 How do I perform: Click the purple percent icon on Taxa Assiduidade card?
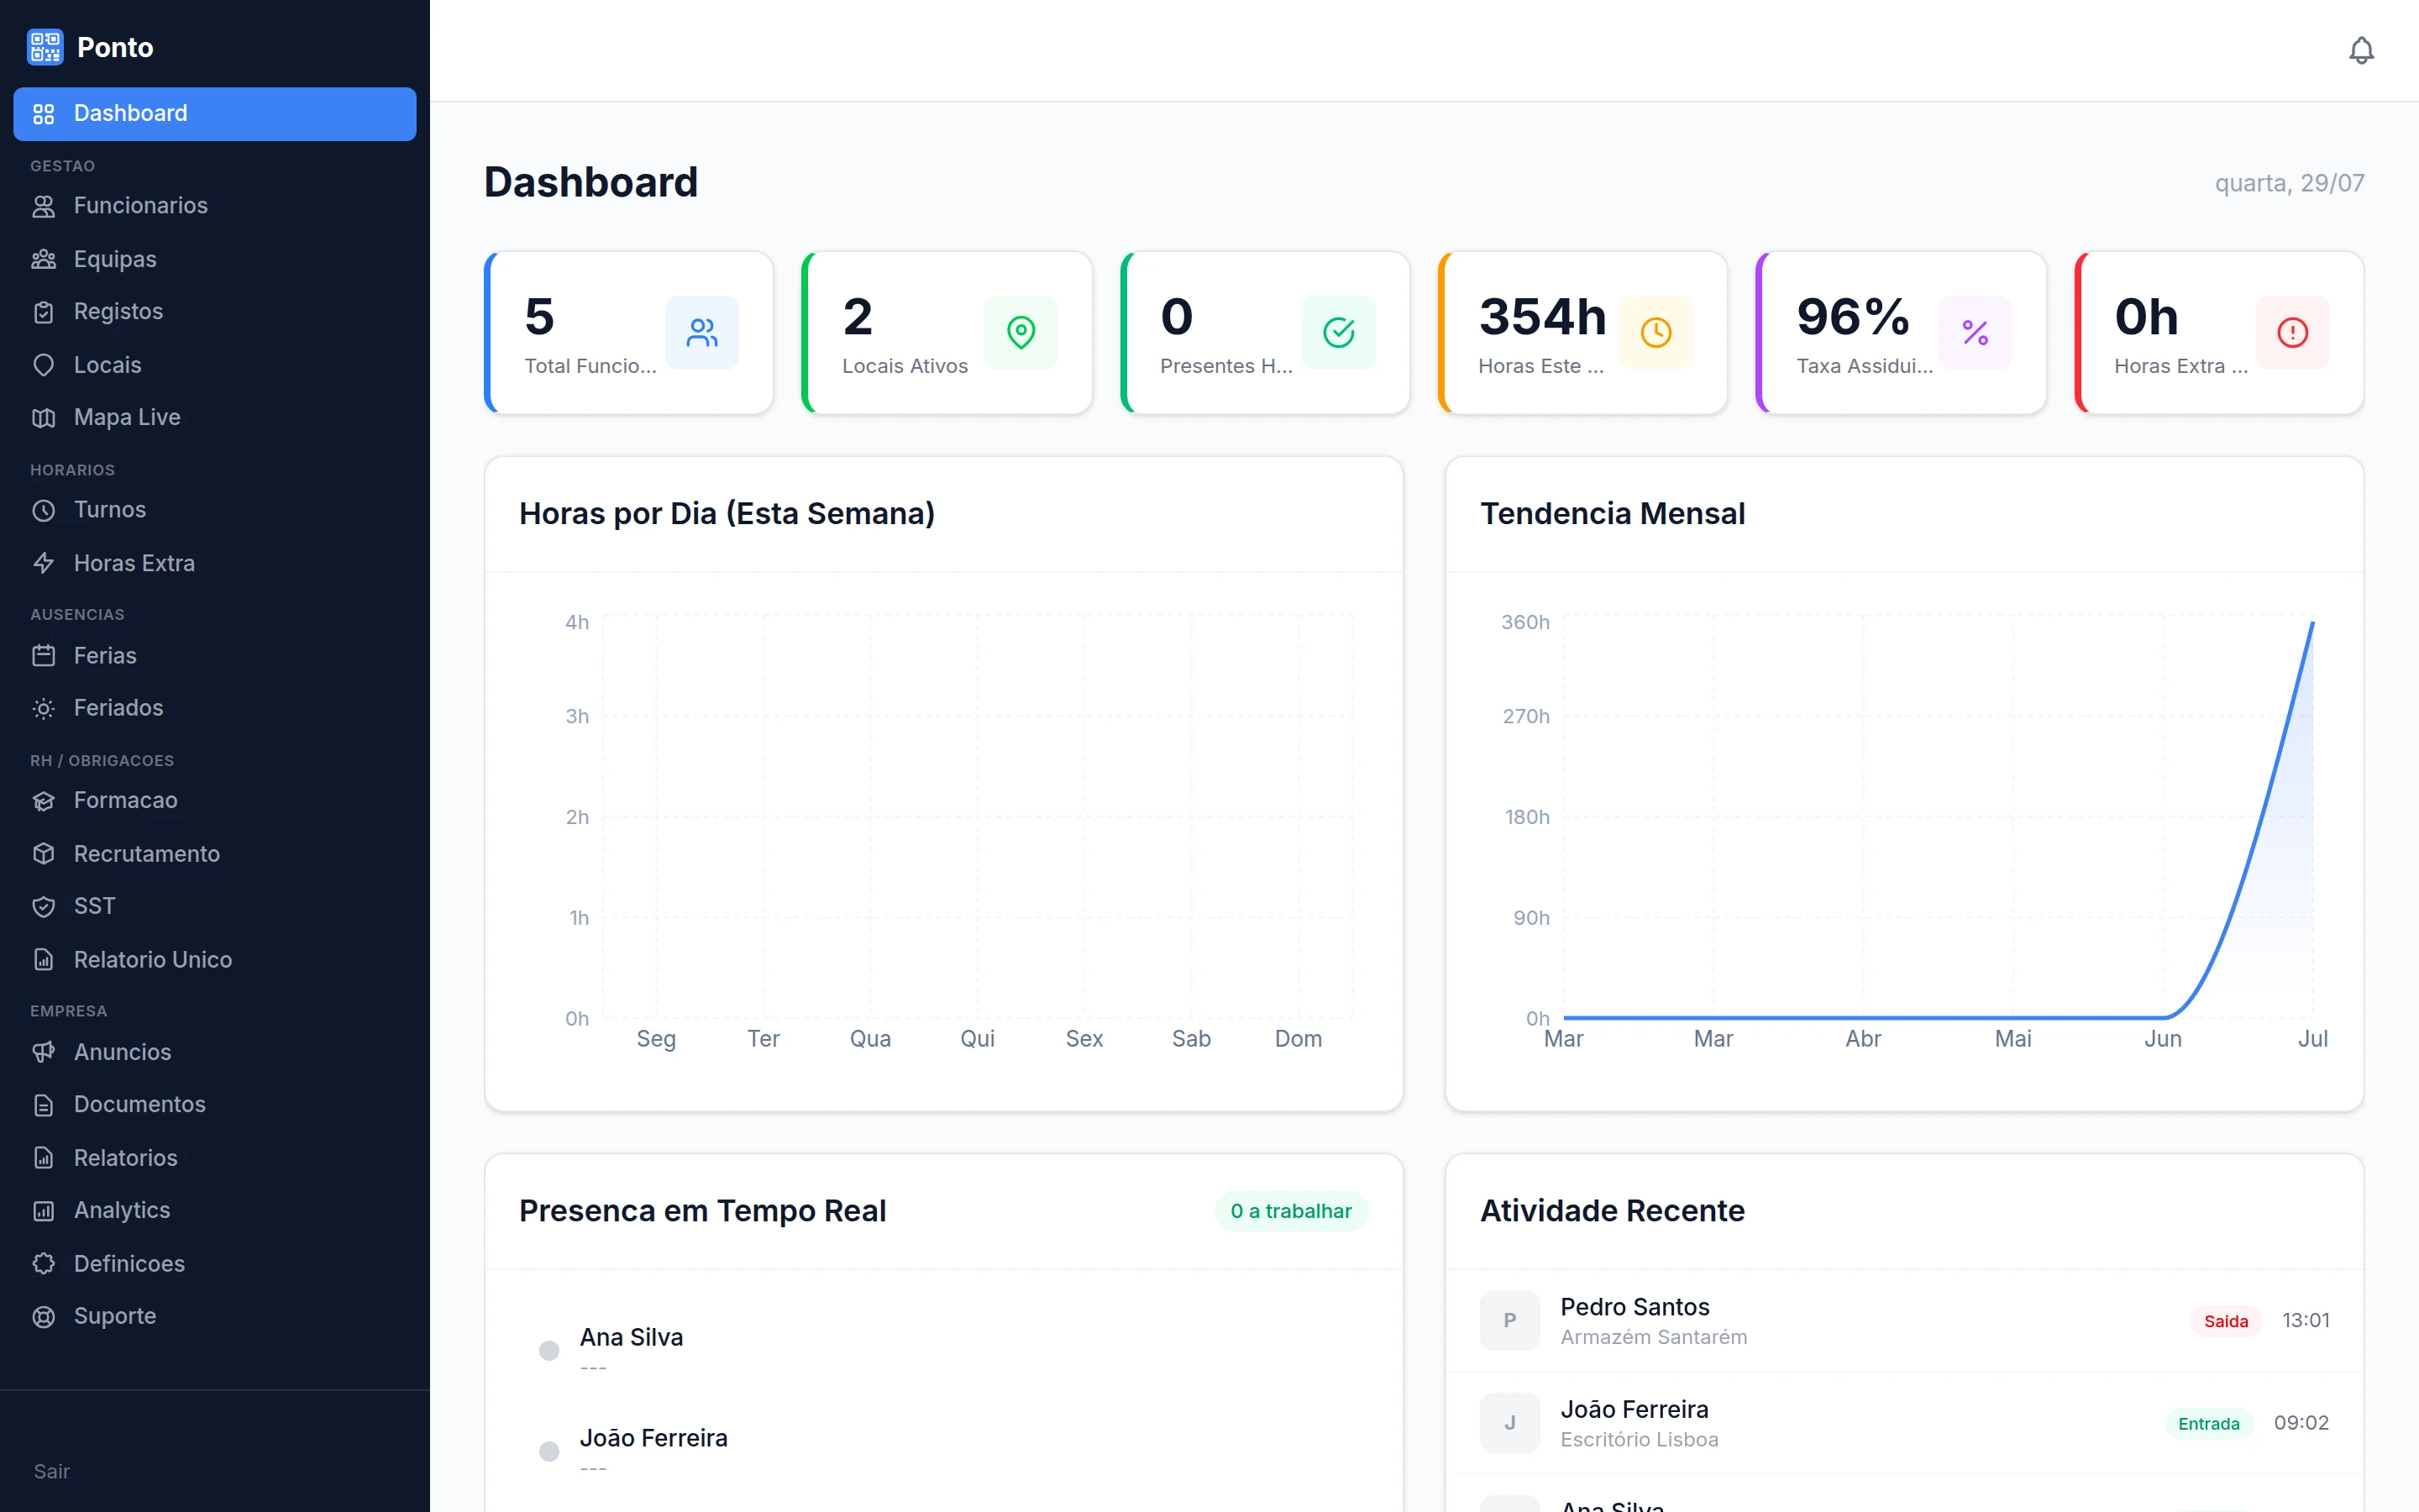(x=1976, y=332)
